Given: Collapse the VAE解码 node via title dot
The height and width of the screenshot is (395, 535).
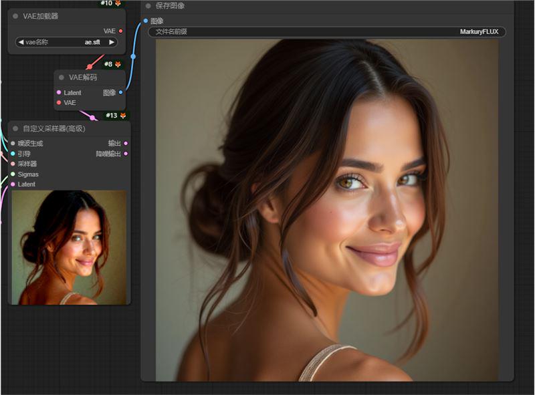Looking at the screenshot, I should tap(62, 78).
